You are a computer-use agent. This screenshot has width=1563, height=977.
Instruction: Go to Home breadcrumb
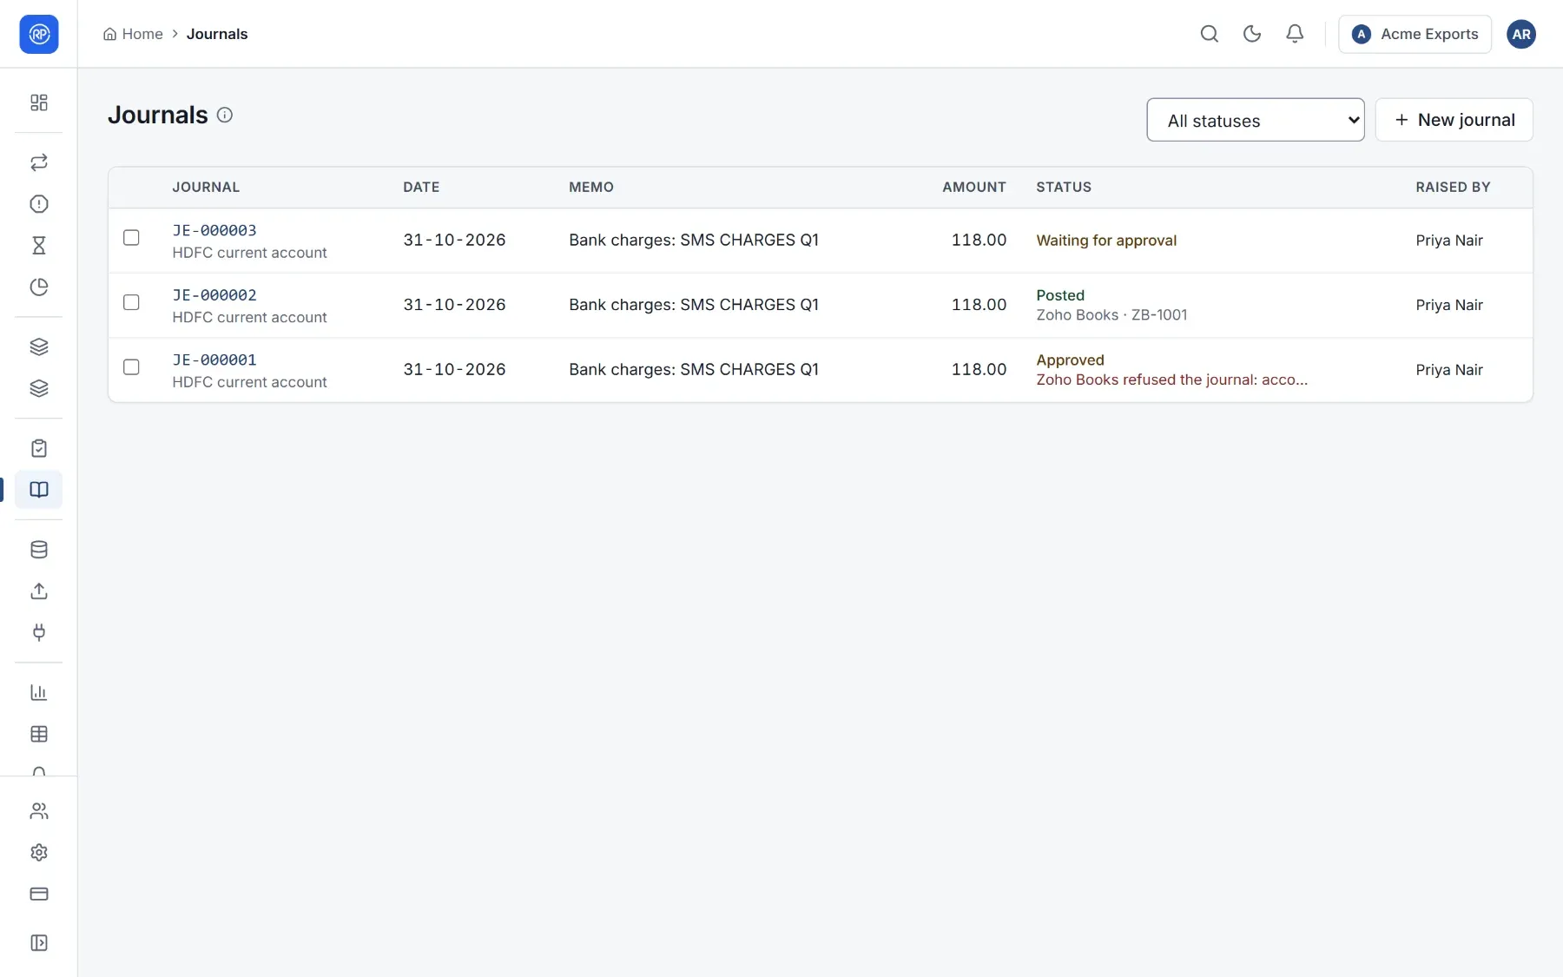133,34
